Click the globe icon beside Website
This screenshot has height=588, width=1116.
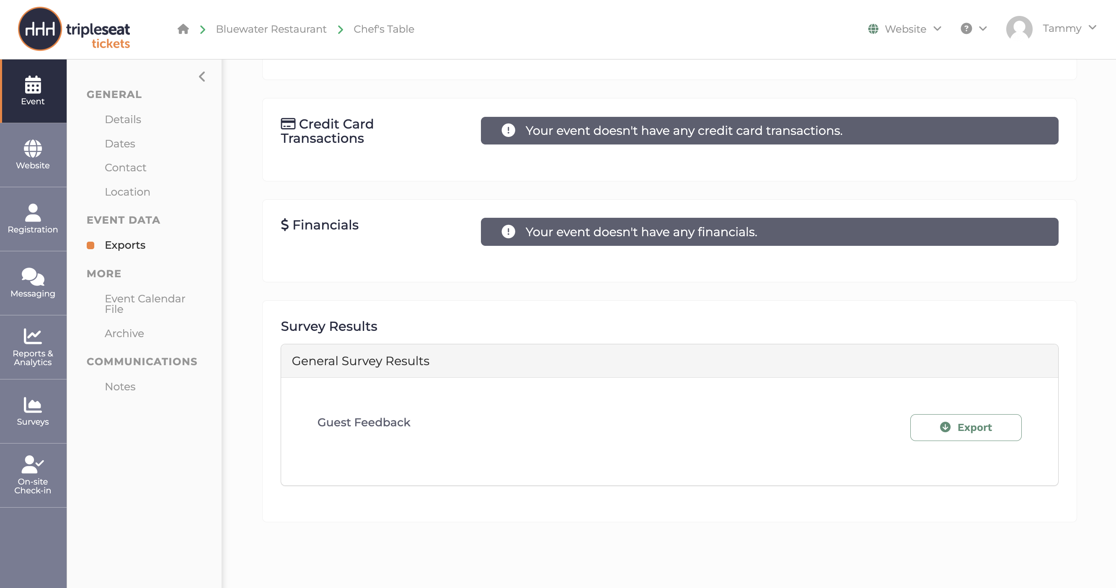pyautogui.click(x=873, y=29)
